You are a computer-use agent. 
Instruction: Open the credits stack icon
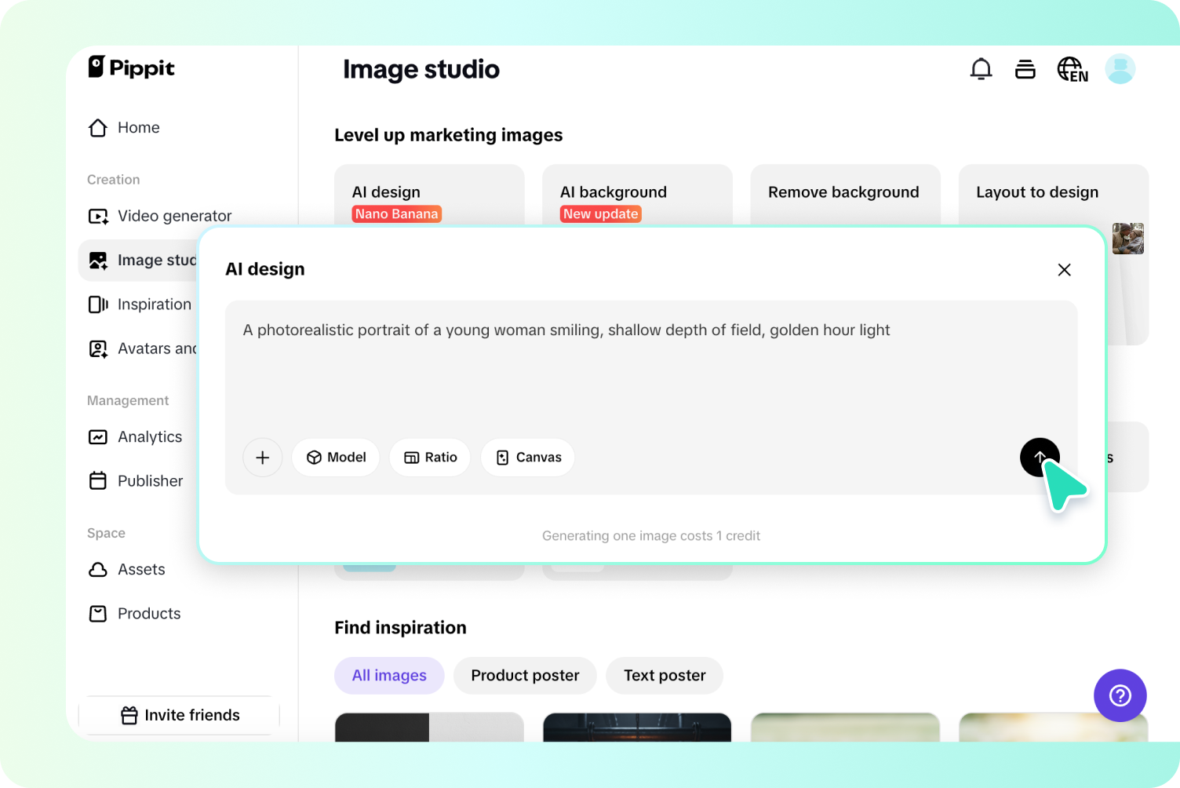(1025, 70)
